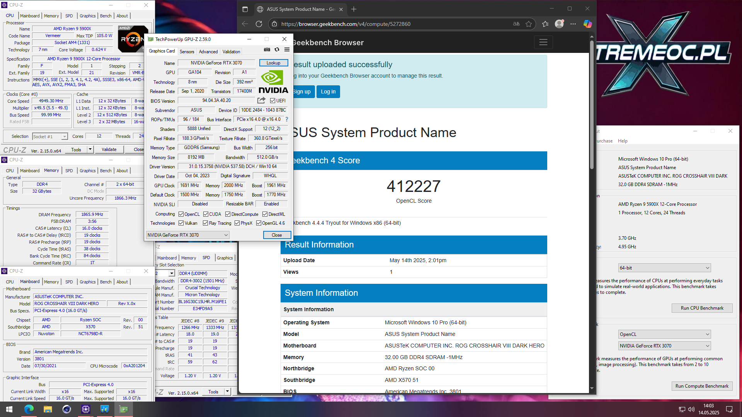Open the Edge favorites list icon
Viewport: 742px width, 417px height.
[545, 24]
